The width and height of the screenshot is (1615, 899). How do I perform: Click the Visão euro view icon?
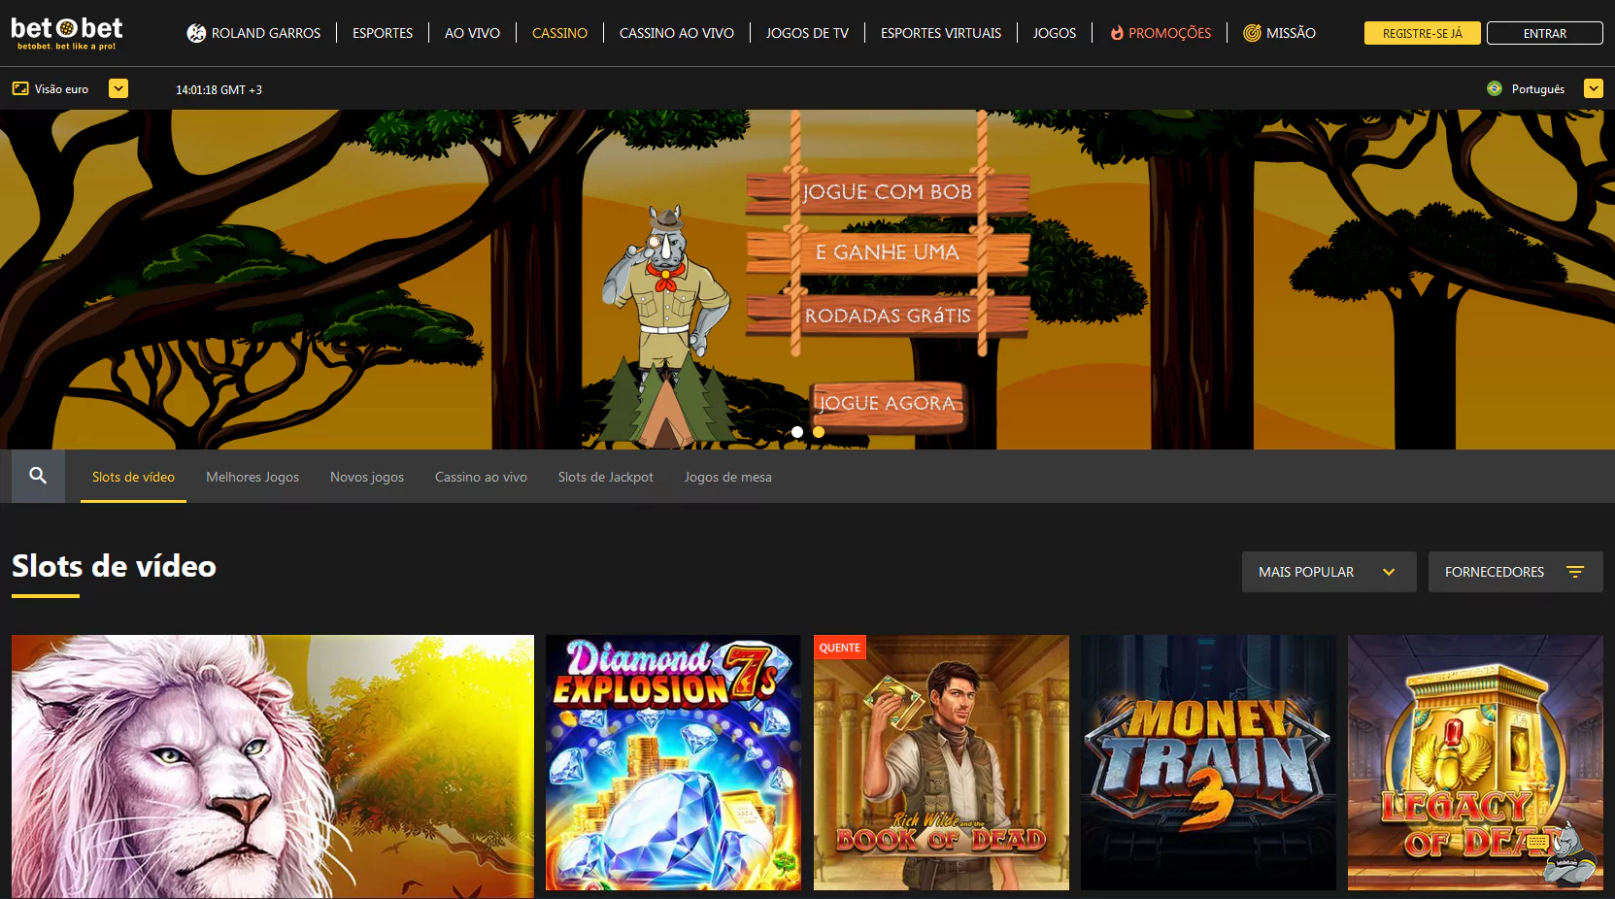point(20,88)
